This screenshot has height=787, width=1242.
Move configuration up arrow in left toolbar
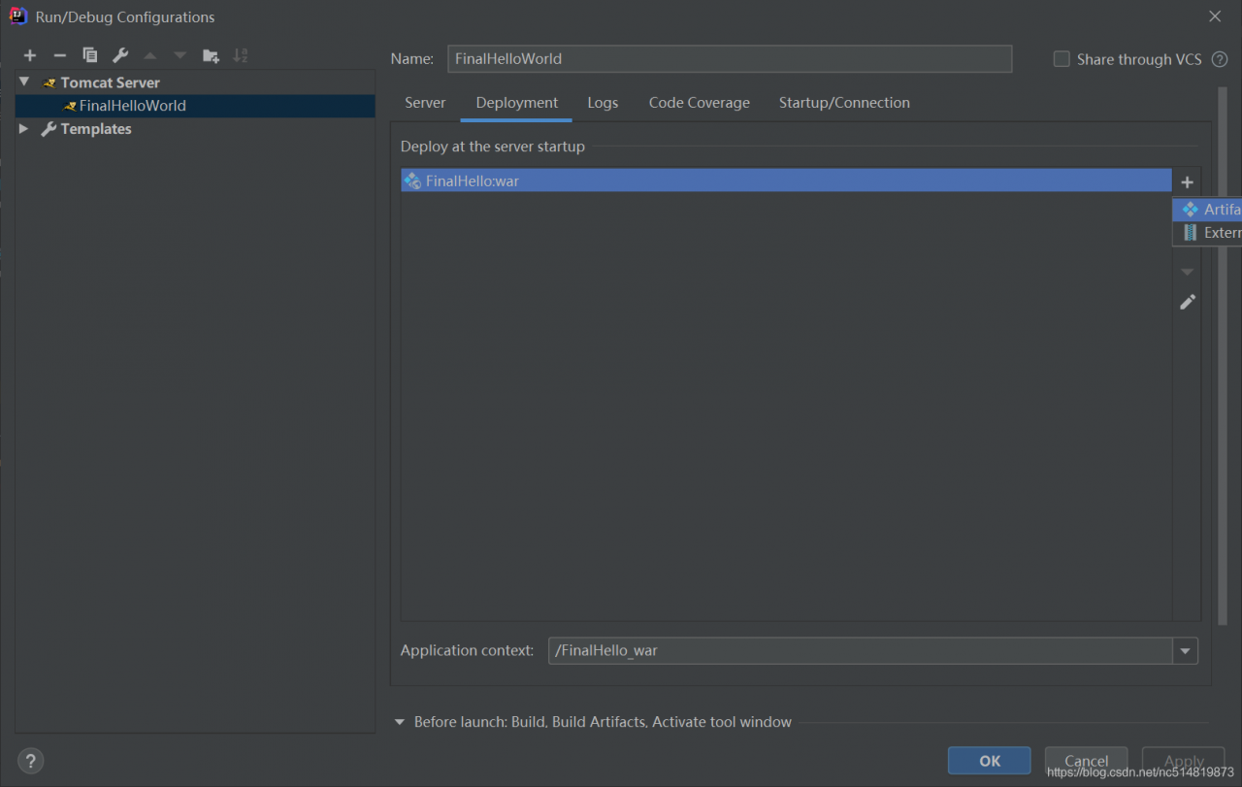click(x=150, y=55)
